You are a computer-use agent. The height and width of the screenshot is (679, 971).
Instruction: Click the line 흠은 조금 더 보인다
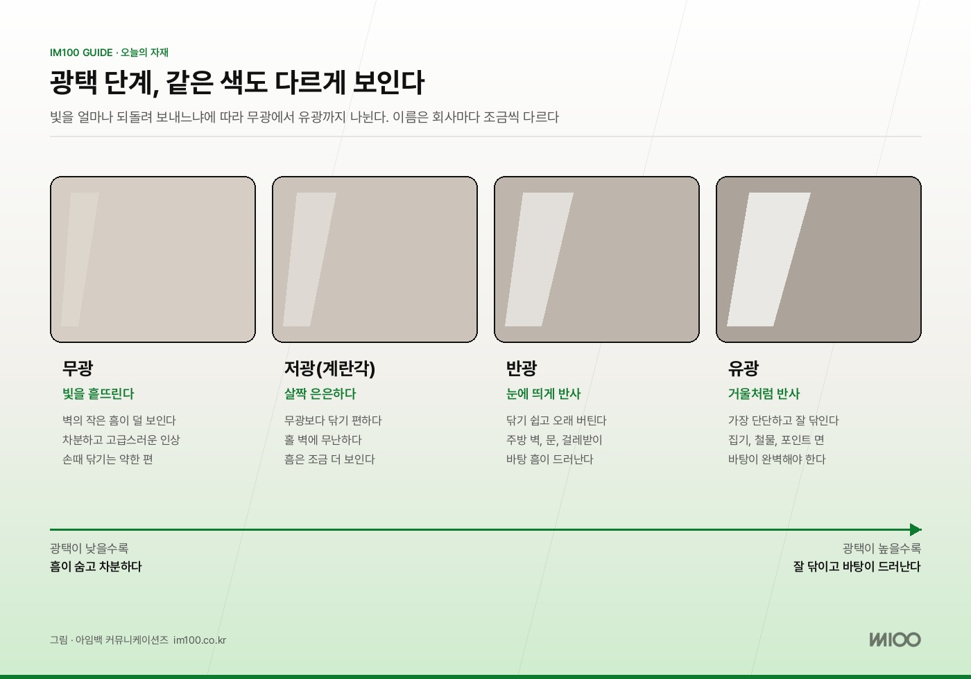(x=329, y=459)
